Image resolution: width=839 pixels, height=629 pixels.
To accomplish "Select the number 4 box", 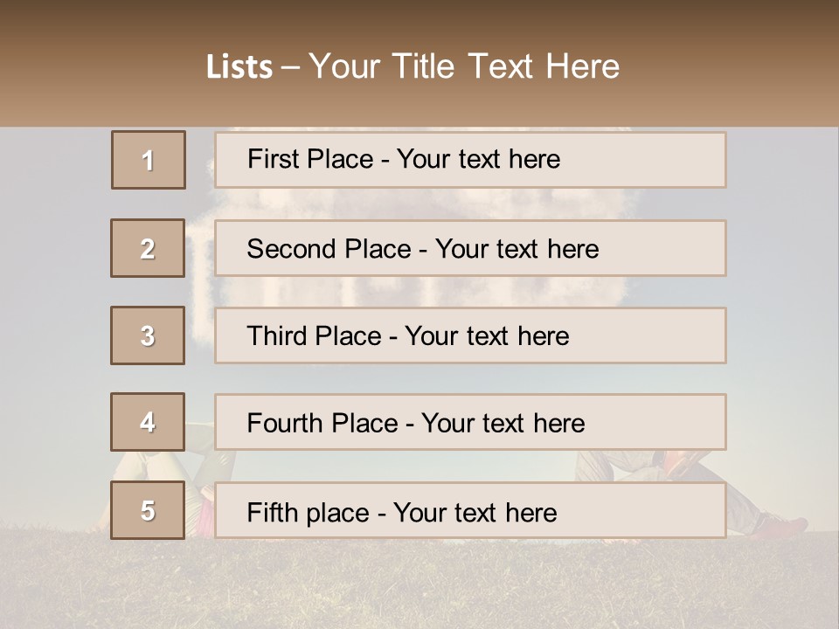I will click(x=148, y=422).
